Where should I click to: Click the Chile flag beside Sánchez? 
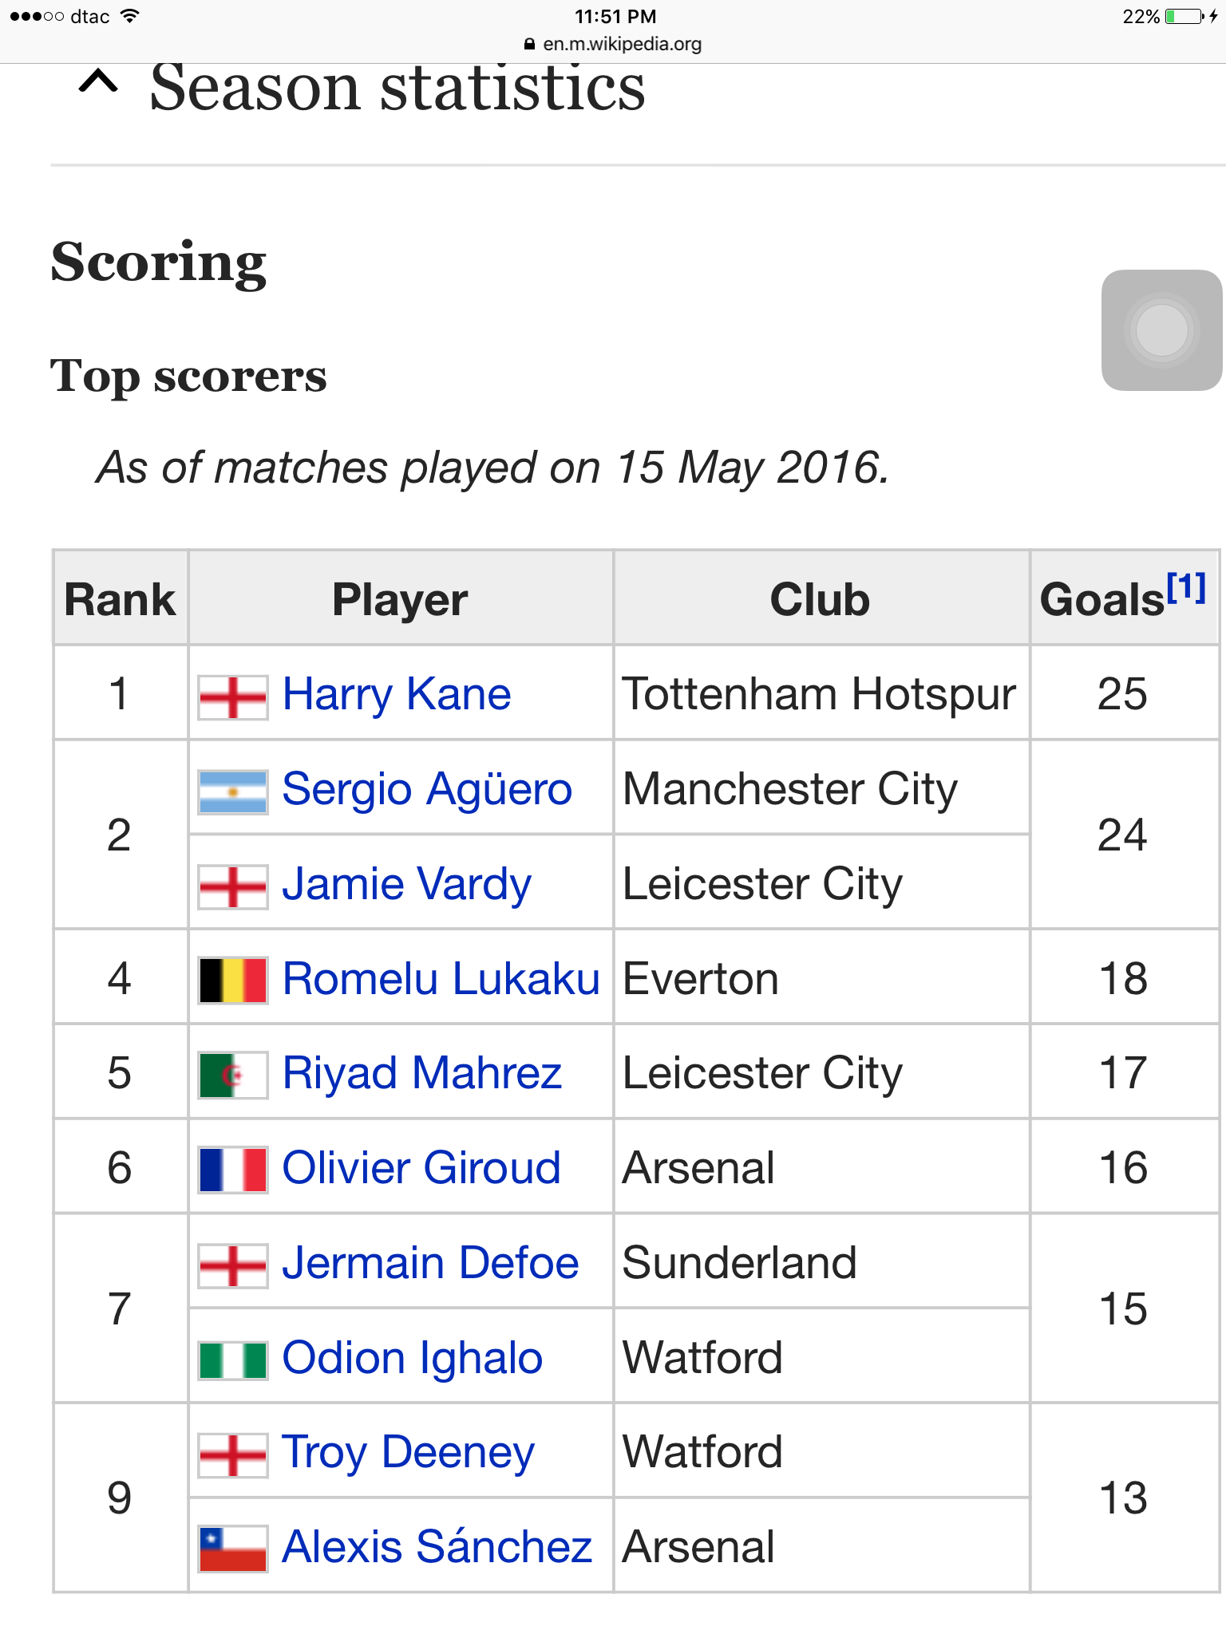click(232, 1549)
